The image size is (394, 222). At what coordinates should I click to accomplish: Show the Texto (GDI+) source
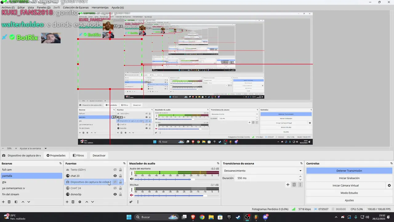tap(115, 170)
